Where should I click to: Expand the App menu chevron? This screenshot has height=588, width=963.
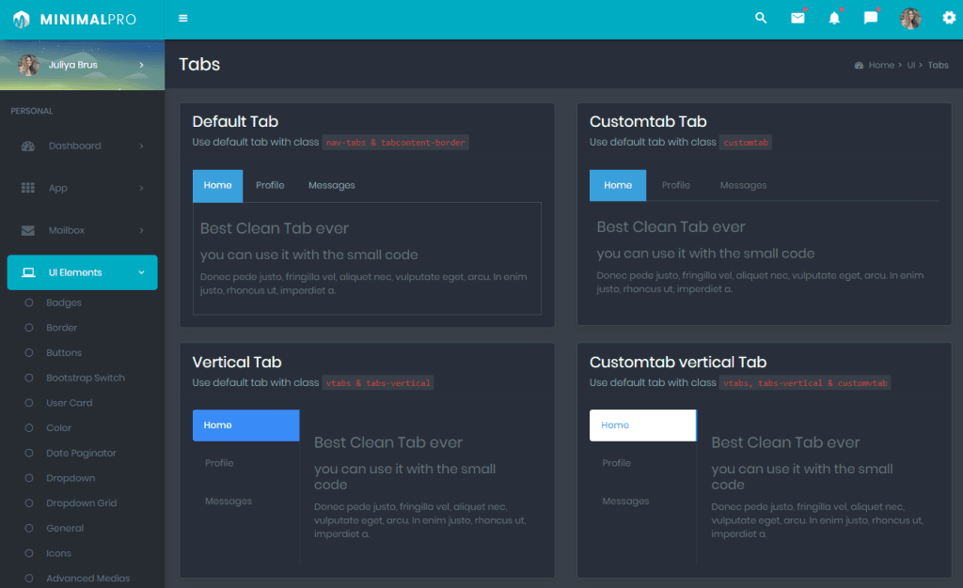(x=141, y=188)
